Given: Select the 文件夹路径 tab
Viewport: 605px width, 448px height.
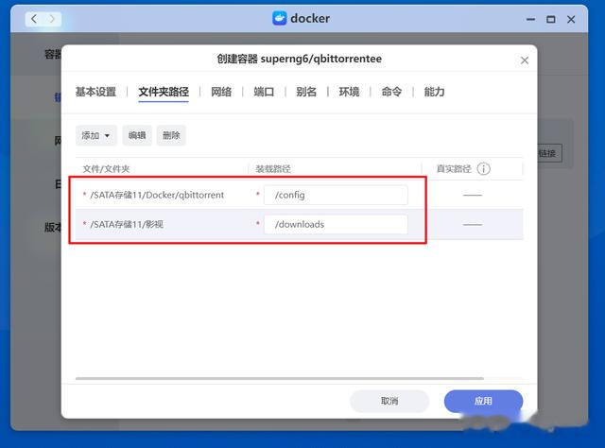Looking at the screenshot, I should tap(164, 92).
